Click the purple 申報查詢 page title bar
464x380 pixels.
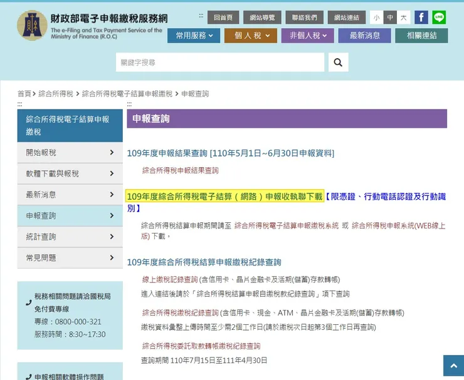pyautogui.click(x=287, y=118)
